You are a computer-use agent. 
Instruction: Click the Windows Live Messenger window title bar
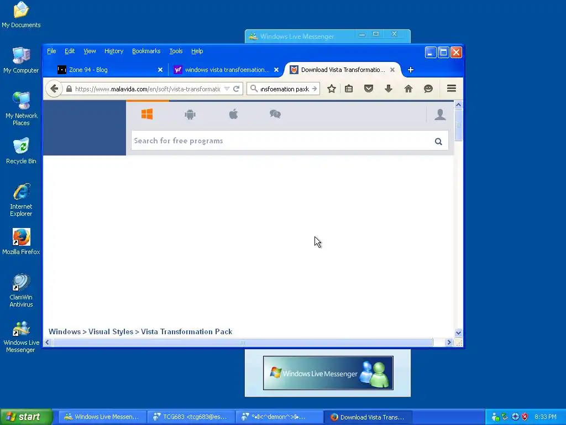tap(327, 36)
